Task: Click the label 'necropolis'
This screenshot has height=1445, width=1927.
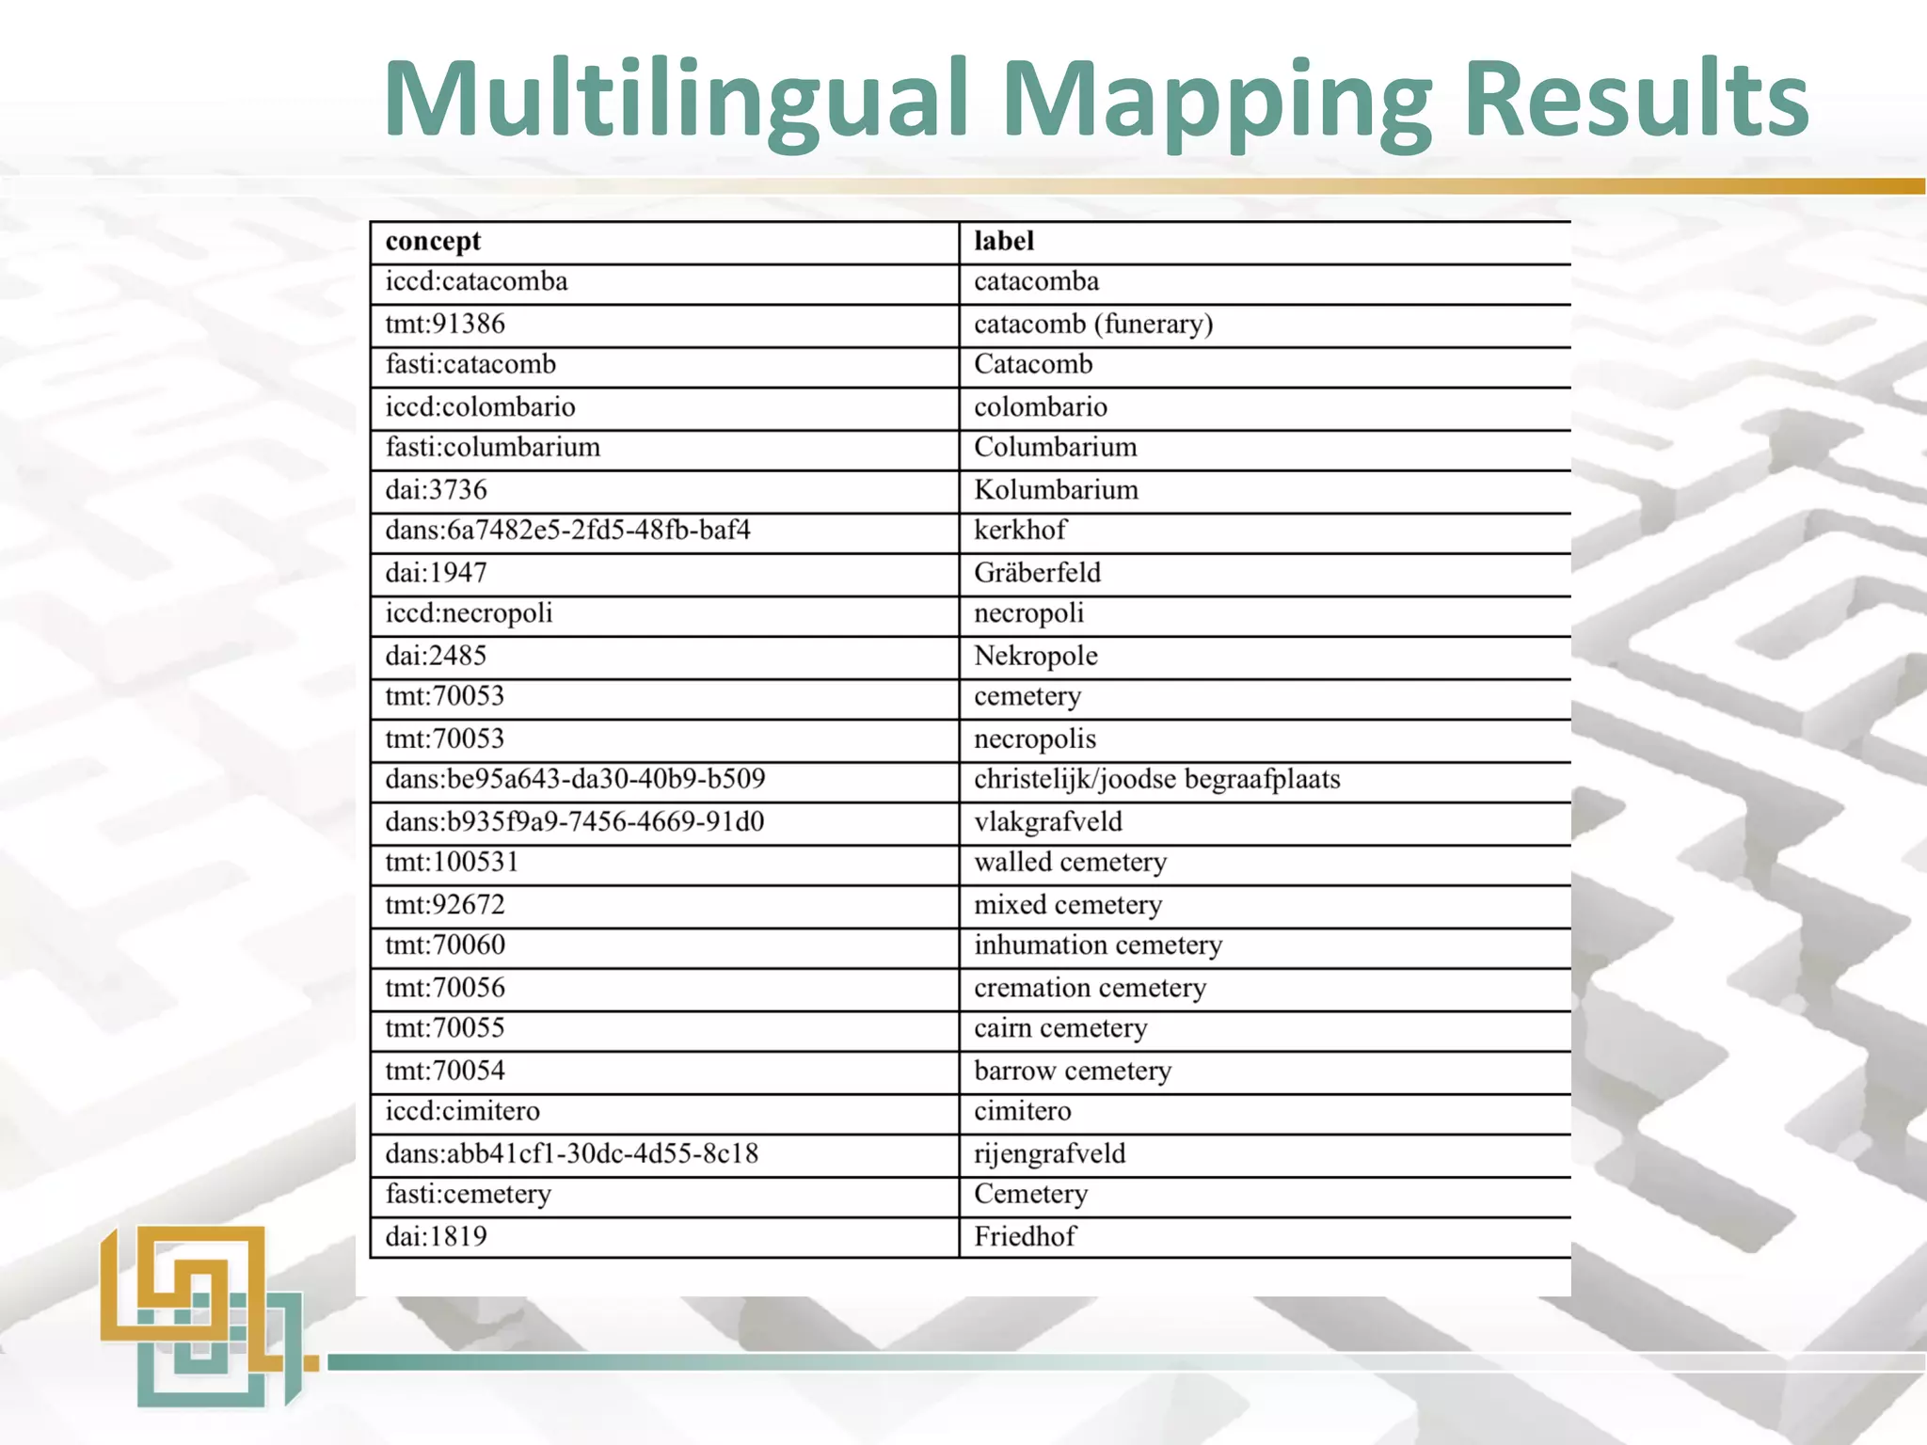Action: (1035, 739)
